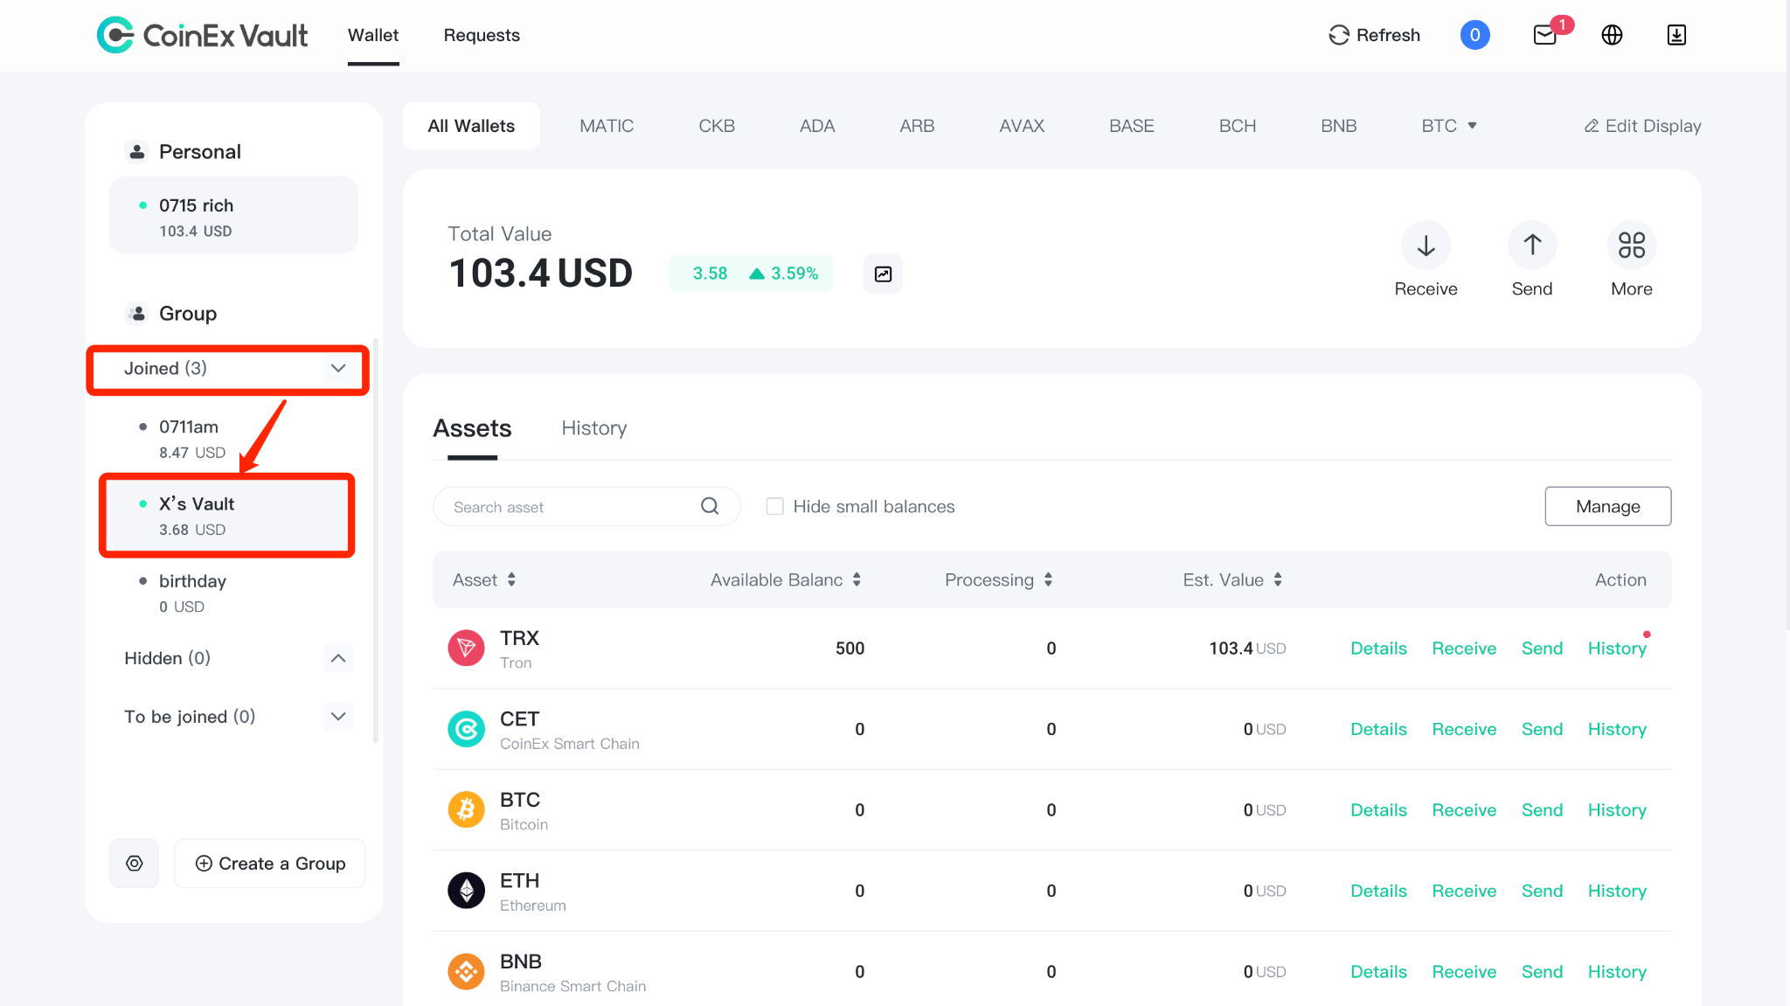
Task: Select the X's Vault group
Action: pyautogui.click(x=227, y=516)
